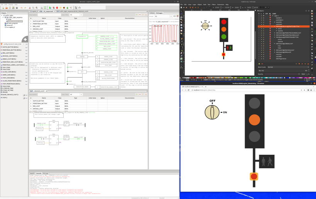Click the red Stop PLC icon in Beremiz
316x199 pixels.
pos(57,8)
